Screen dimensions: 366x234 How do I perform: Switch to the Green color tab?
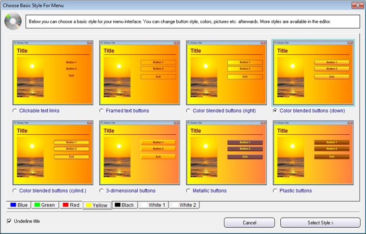click(45, 205)
